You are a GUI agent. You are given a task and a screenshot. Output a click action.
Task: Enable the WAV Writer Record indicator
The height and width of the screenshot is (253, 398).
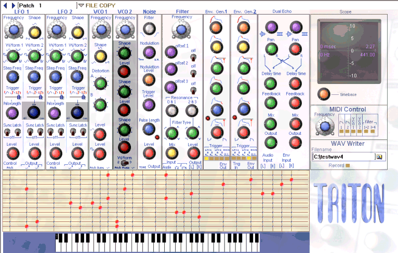point(348,166)
